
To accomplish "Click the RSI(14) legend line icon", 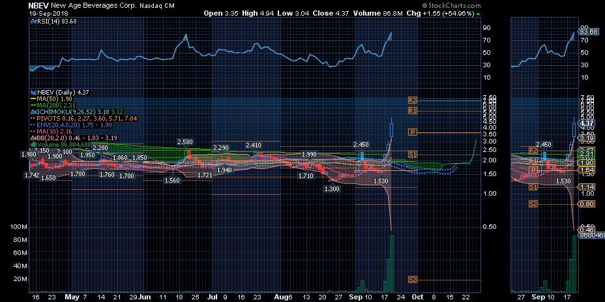I will point(33,22).
